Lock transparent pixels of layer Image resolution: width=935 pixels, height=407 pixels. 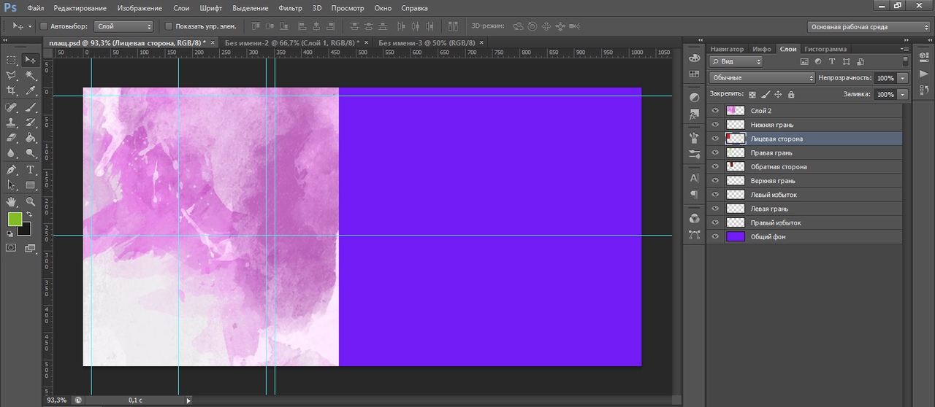click(752, 94)
